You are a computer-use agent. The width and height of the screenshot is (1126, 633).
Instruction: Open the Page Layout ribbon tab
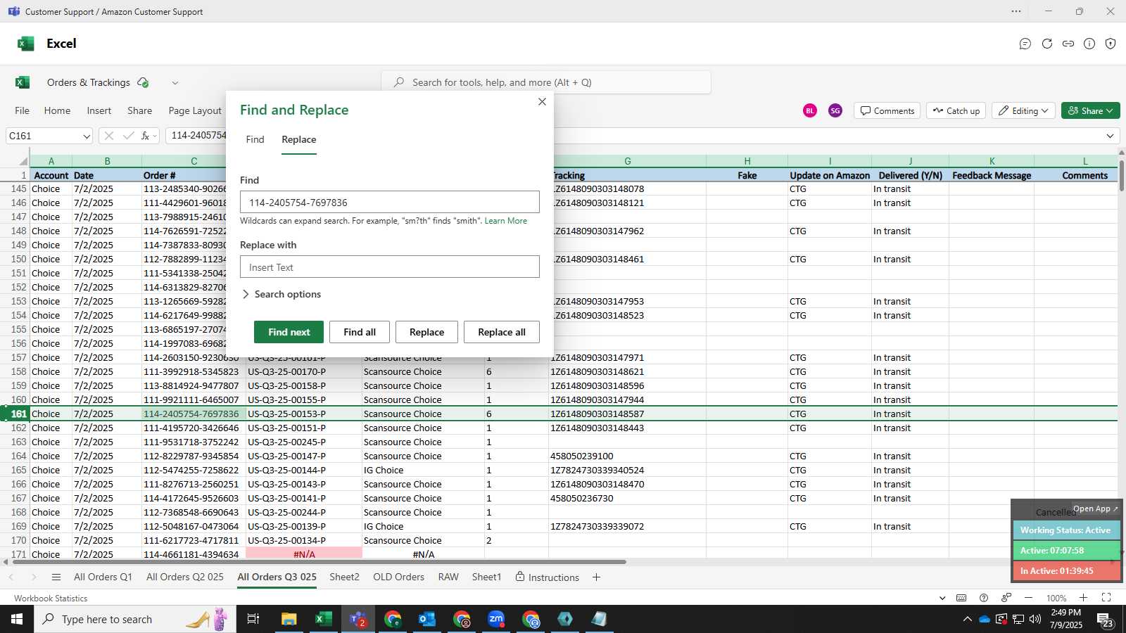click(195, 110)
